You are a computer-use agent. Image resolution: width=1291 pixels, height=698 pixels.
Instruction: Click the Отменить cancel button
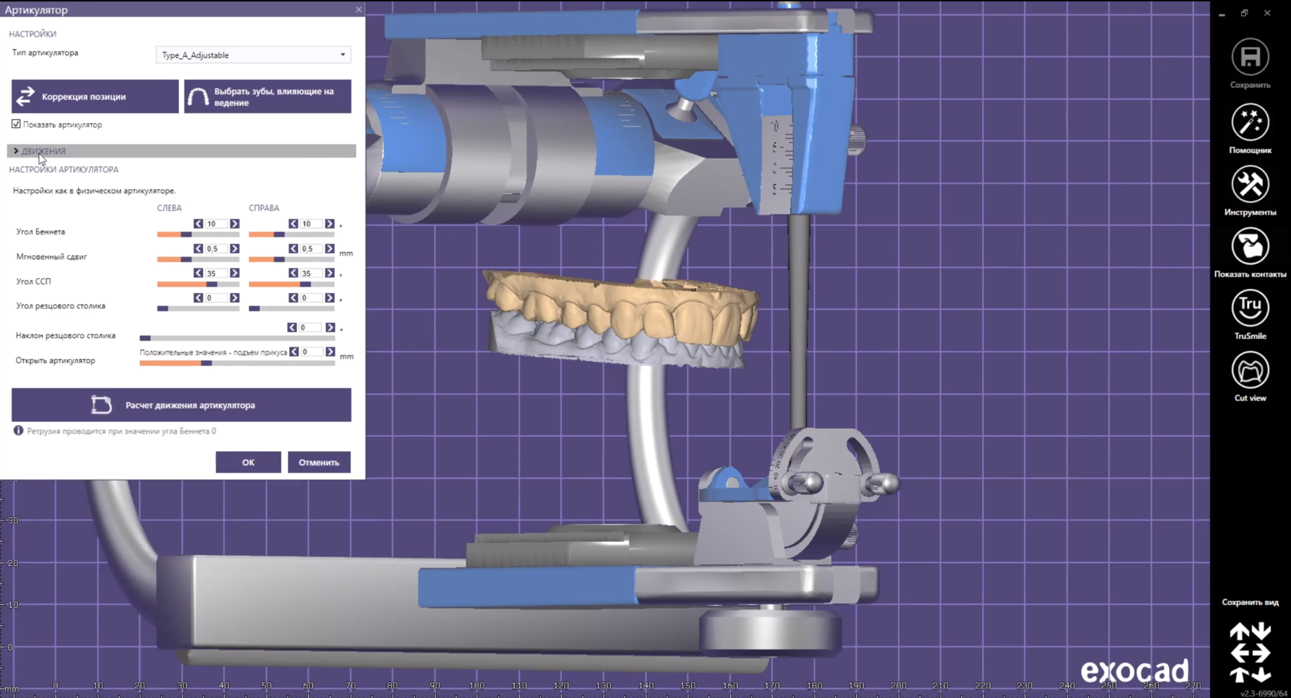tap(319, 462)
